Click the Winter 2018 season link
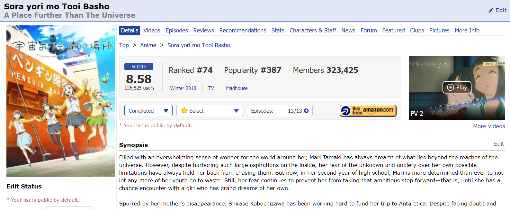The image size is (510, 209). click(183, 88)
